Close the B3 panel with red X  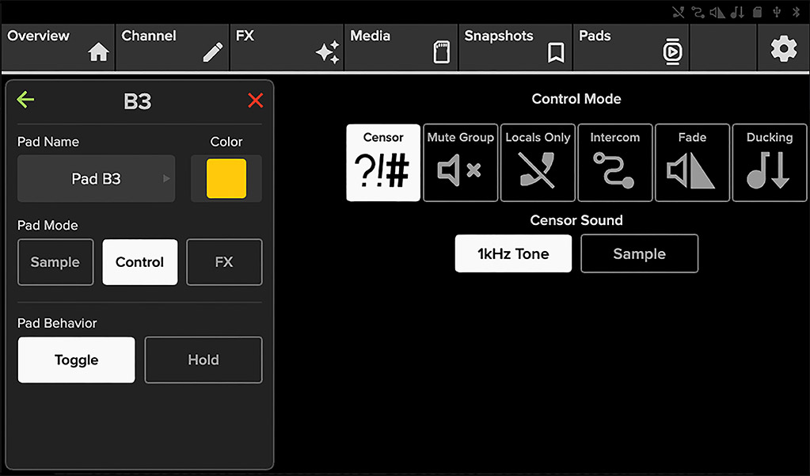click(255, 101)
